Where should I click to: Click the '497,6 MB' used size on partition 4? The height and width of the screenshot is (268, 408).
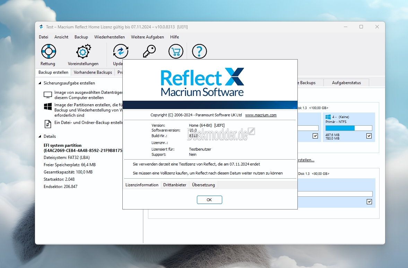point(332,135)
